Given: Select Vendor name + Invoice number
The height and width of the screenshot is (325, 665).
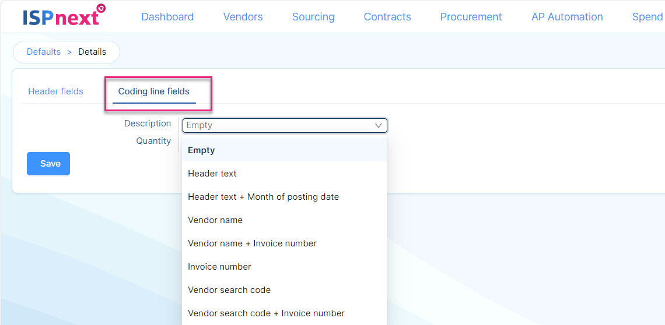Looking at the screenshot, I should click(x=284, y=243).
